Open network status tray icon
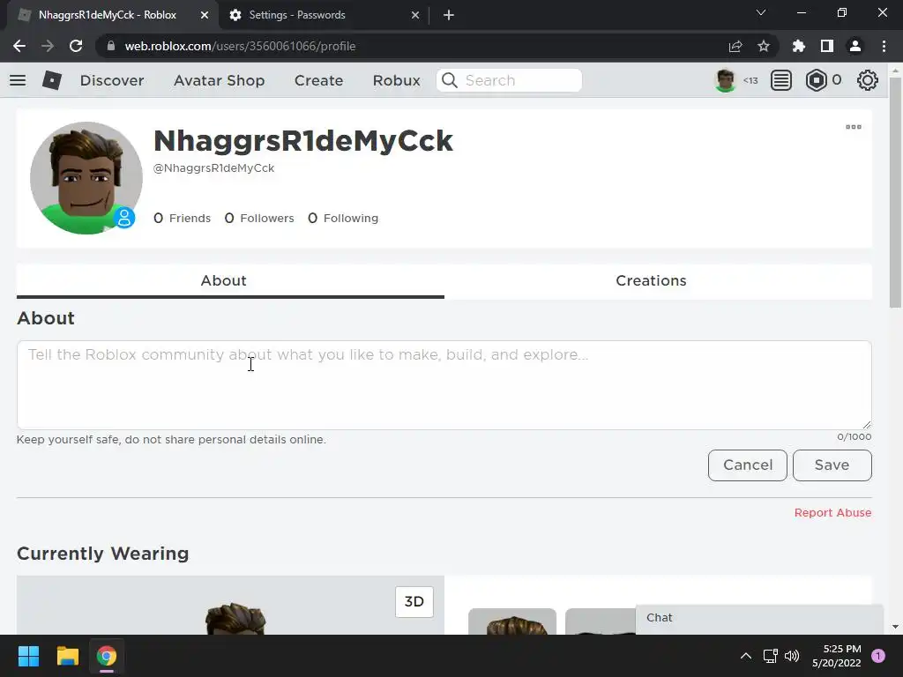Viewport: 903px width, 677px height. (x=770, y=656)
